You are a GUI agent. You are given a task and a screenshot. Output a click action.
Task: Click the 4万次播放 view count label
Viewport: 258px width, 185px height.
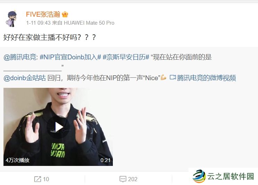pyautogui.click(x=17, y=160)
